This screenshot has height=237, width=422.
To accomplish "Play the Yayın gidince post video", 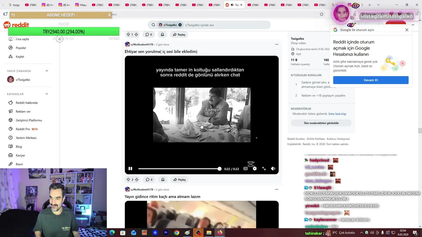I will (x=201, y=215).
